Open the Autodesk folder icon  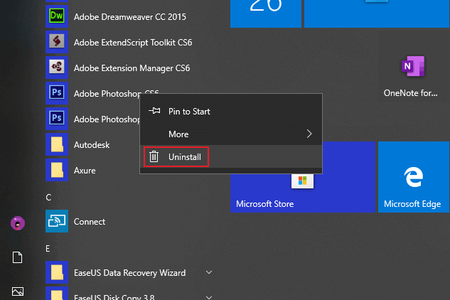(57, 144)
